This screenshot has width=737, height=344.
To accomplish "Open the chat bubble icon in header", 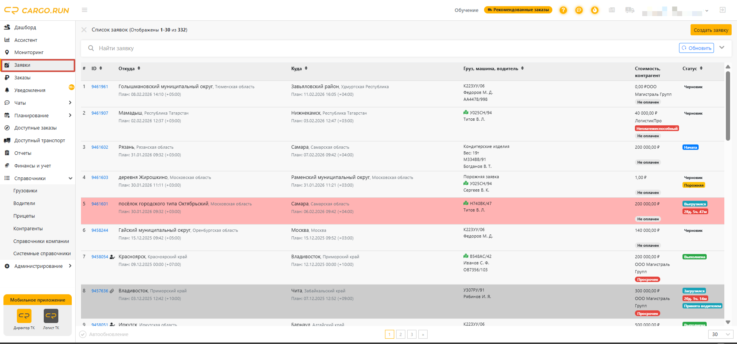I will 579,10.
